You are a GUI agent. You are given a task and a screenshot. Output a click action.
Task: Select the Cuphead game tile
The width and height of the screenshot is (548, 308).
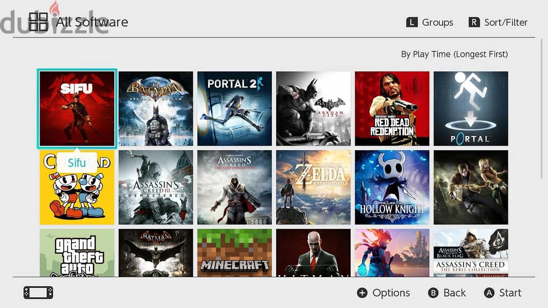click(x=77, y=187)
